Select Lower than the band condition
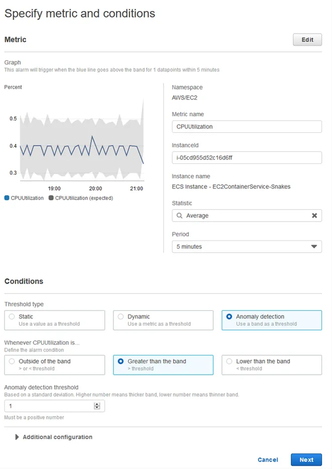 tap(229, 361)
